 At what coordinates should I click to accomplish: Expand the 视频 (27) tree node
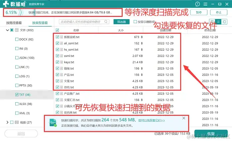pyautogui.click(x=7, y=122)
